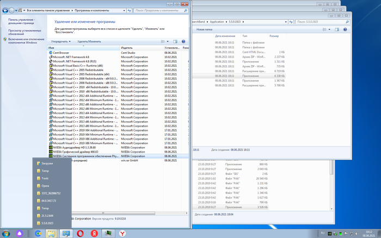Open Просмотр установленных обновлений link
Screen dimensions: 381x238
pyautogui.click(x=27, y=33)
